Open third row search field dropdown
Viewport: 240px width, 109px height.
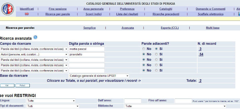click(x=34, y=60)
